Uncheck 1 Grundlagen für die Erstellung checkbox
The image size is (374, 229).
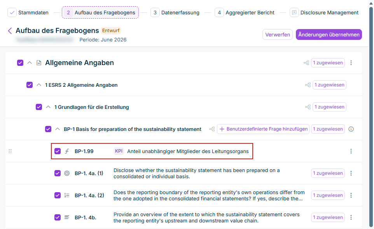[39, 107]
